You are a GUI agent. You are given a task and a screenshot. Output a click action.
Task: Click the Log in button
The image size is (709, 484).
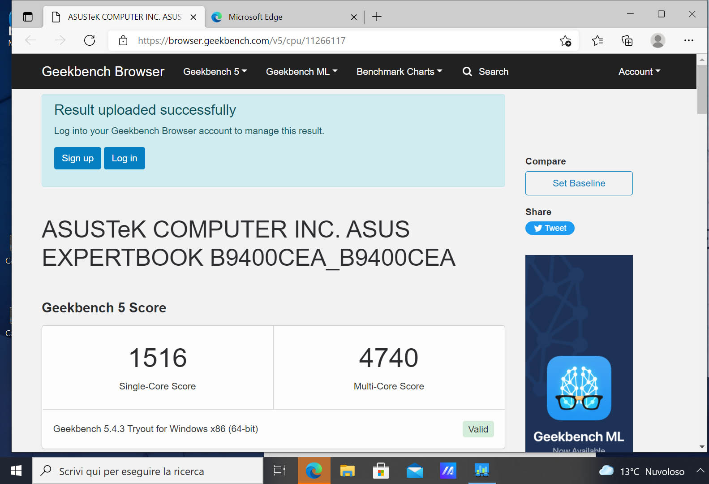[125, 158]
